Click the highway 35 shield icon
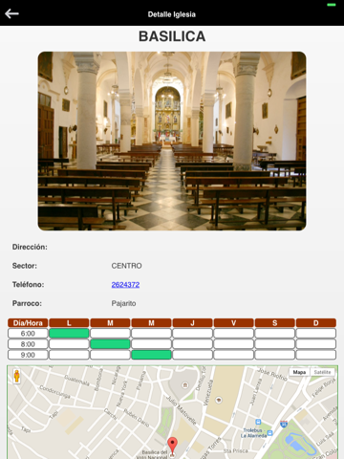 coord(284,424)
